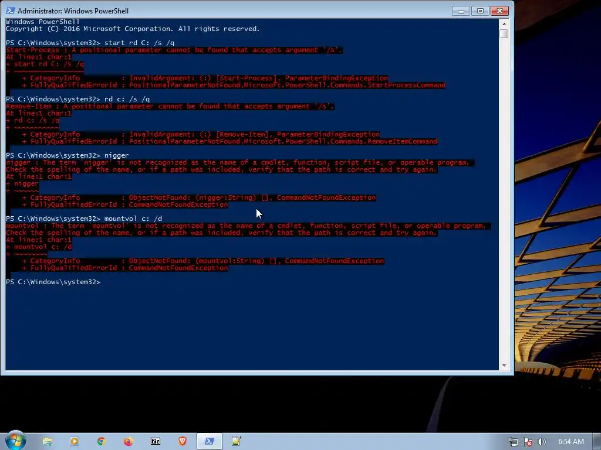Open File Explorer from the taskbar
The image size is (601, 450).
point(47,442)
